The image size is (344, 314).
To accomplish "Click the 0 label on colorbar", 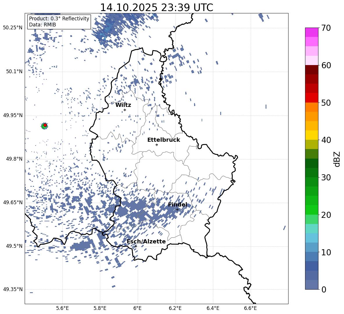I will 324,289.
